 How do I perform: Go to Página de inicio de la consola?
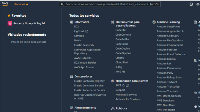point(29,42)
